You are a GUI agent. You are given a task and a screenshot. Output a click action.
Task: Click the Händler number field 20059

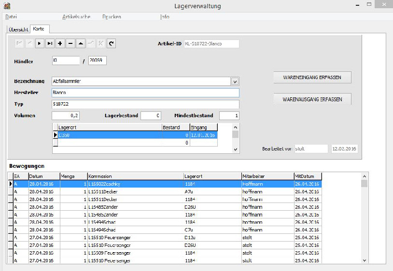point(98,60)
